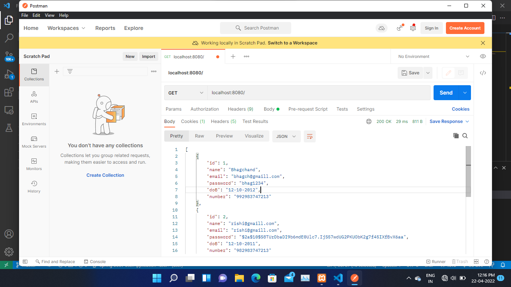Click the Create Collection link
The height and width of the screenshot is (287, 511).
(105, 175)
